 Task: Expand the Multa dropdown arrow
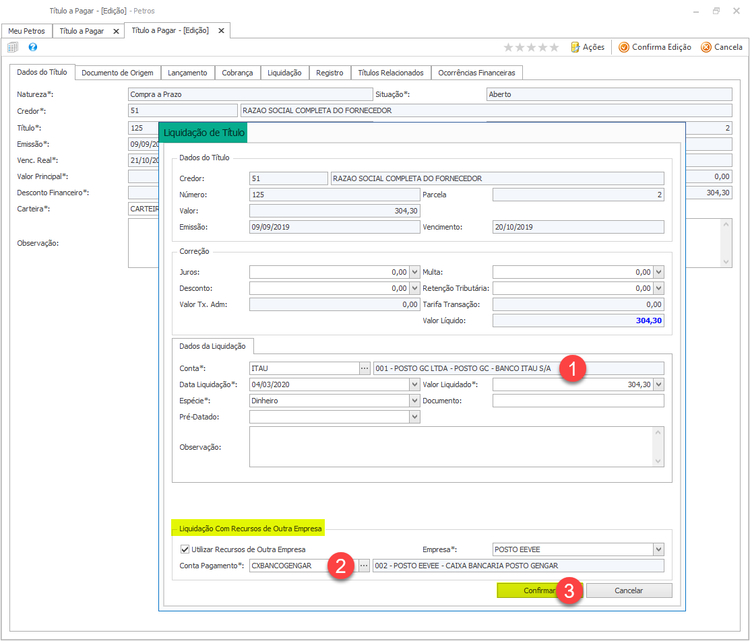coord(658,272)
